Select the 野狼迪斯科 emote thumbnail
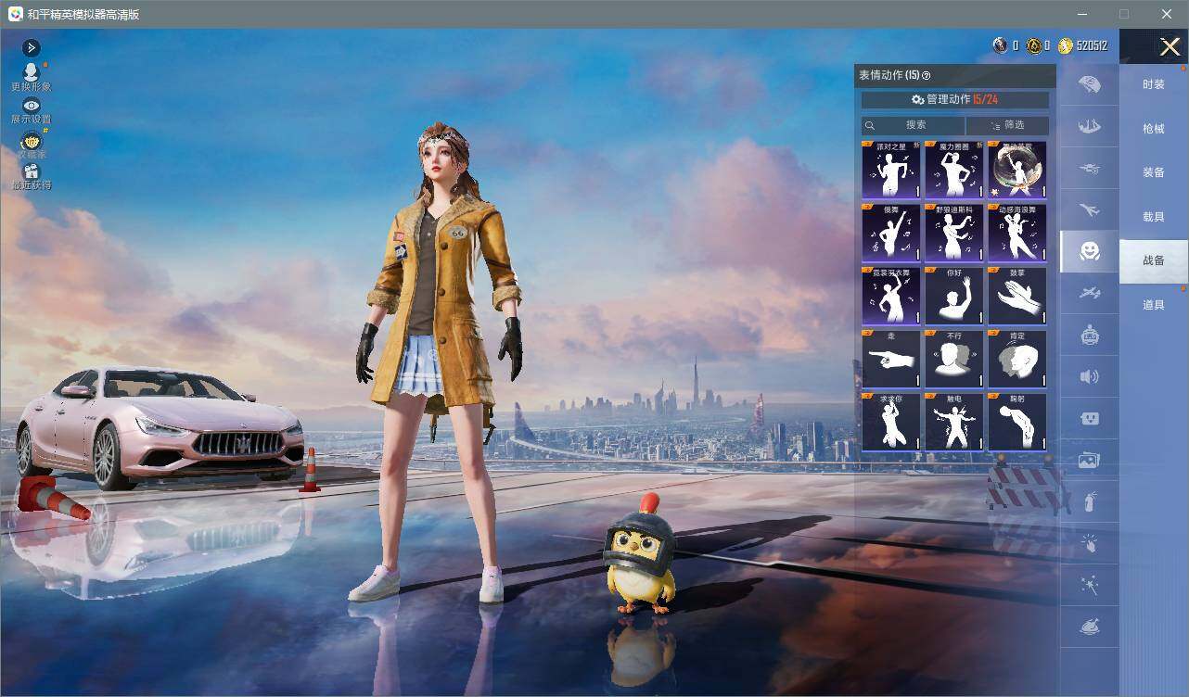1189x697 pixels. (x=954, y=233)
